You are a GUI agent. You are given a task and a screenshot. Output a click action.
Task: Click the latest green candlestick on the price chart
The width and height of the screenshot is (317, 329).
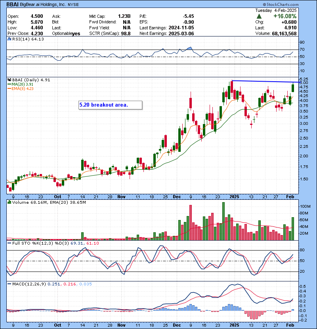(x=293, y=88)
